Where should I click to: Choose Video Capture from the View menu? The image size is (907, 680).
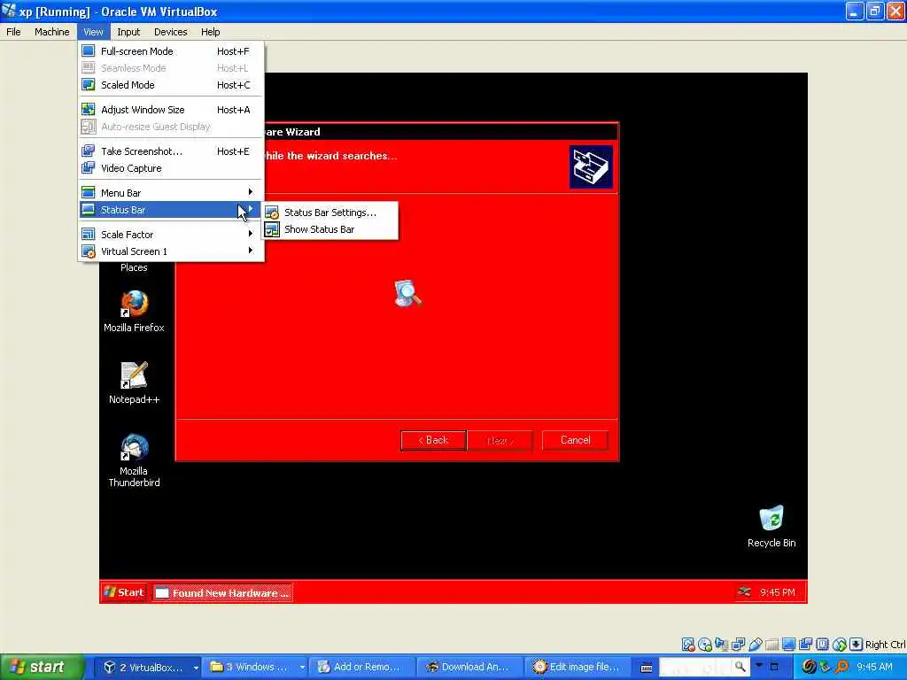(171, 168)
